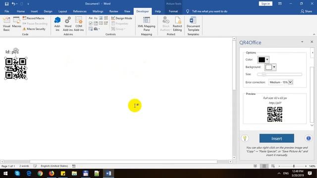Switch to the Help tab

click(158, 11)
